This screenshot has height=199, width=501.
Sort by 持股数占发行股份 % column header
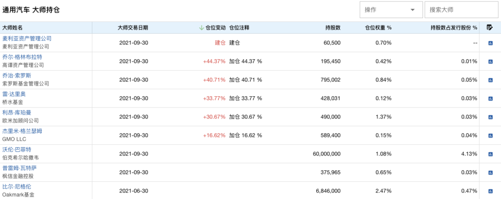tap(454, 28)
